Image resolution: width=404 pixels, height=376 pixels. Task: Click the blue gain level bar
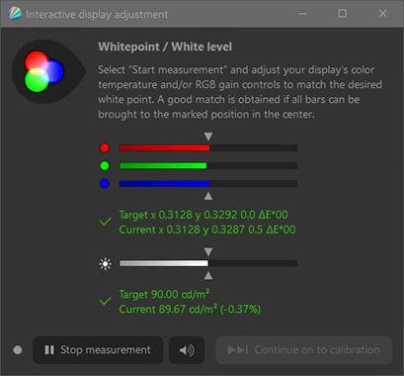pos(208,183)
